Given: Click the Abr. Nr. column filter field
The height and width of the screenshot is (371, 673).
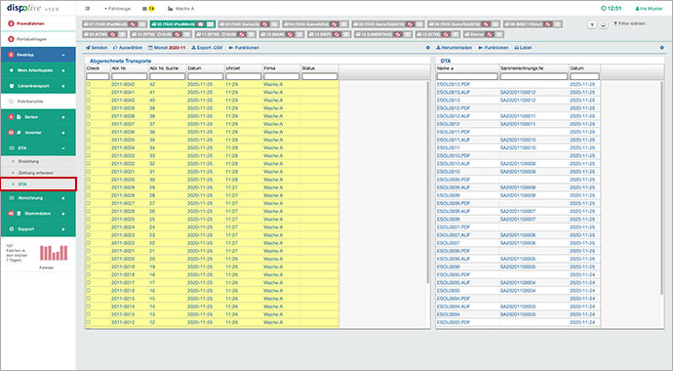Looking at the screenshot, I should (x=129, y=76).
